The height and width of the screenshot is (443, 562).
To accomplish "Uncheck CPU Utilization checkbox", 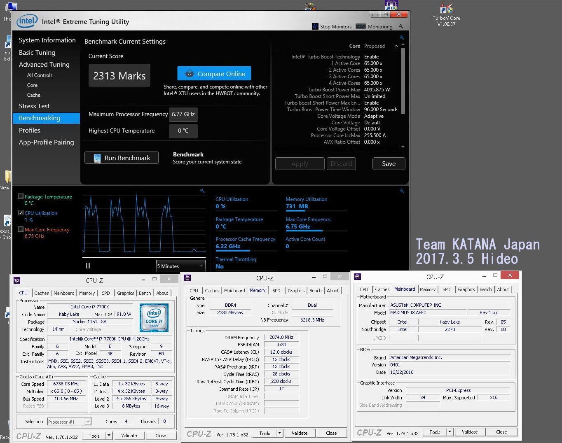I will click(21, 213).
